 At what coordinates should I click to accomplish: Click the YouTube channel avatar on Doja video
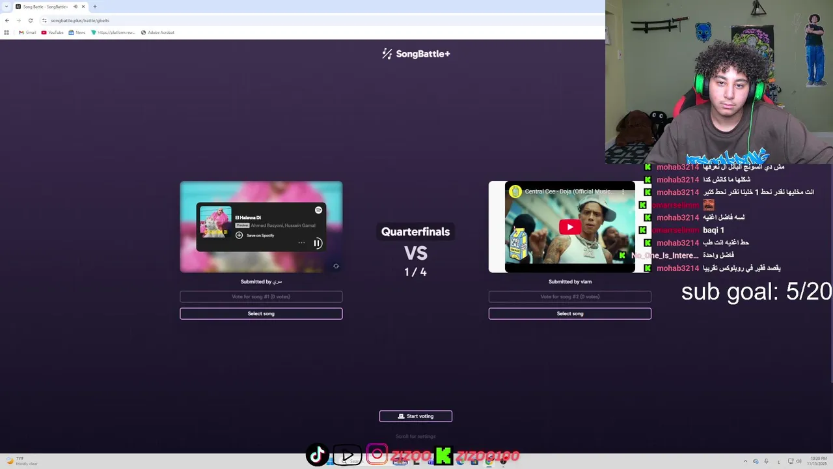click(x=515, y=192)
